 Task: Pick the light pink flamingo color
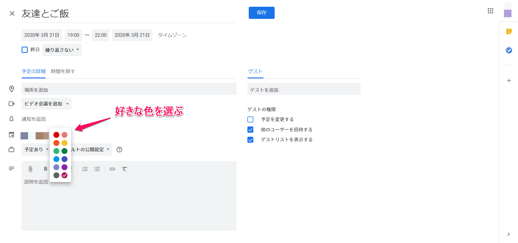(64, 135)
